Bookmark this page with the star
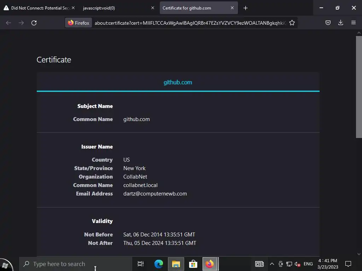Viewport: 362px width, 271px height. (x=292, y=23)
